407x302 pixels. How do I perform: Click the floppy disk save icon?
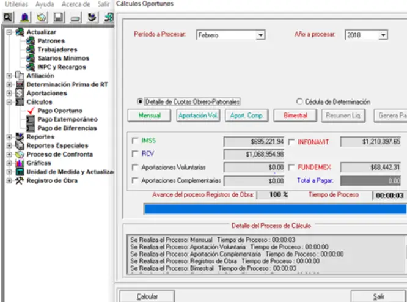click(59, 17)
